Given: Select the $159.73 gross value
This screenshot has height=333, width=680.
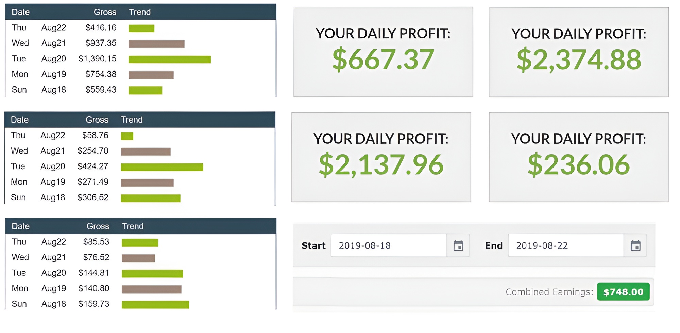Looking at the screenshot, I should pos(94,304).
